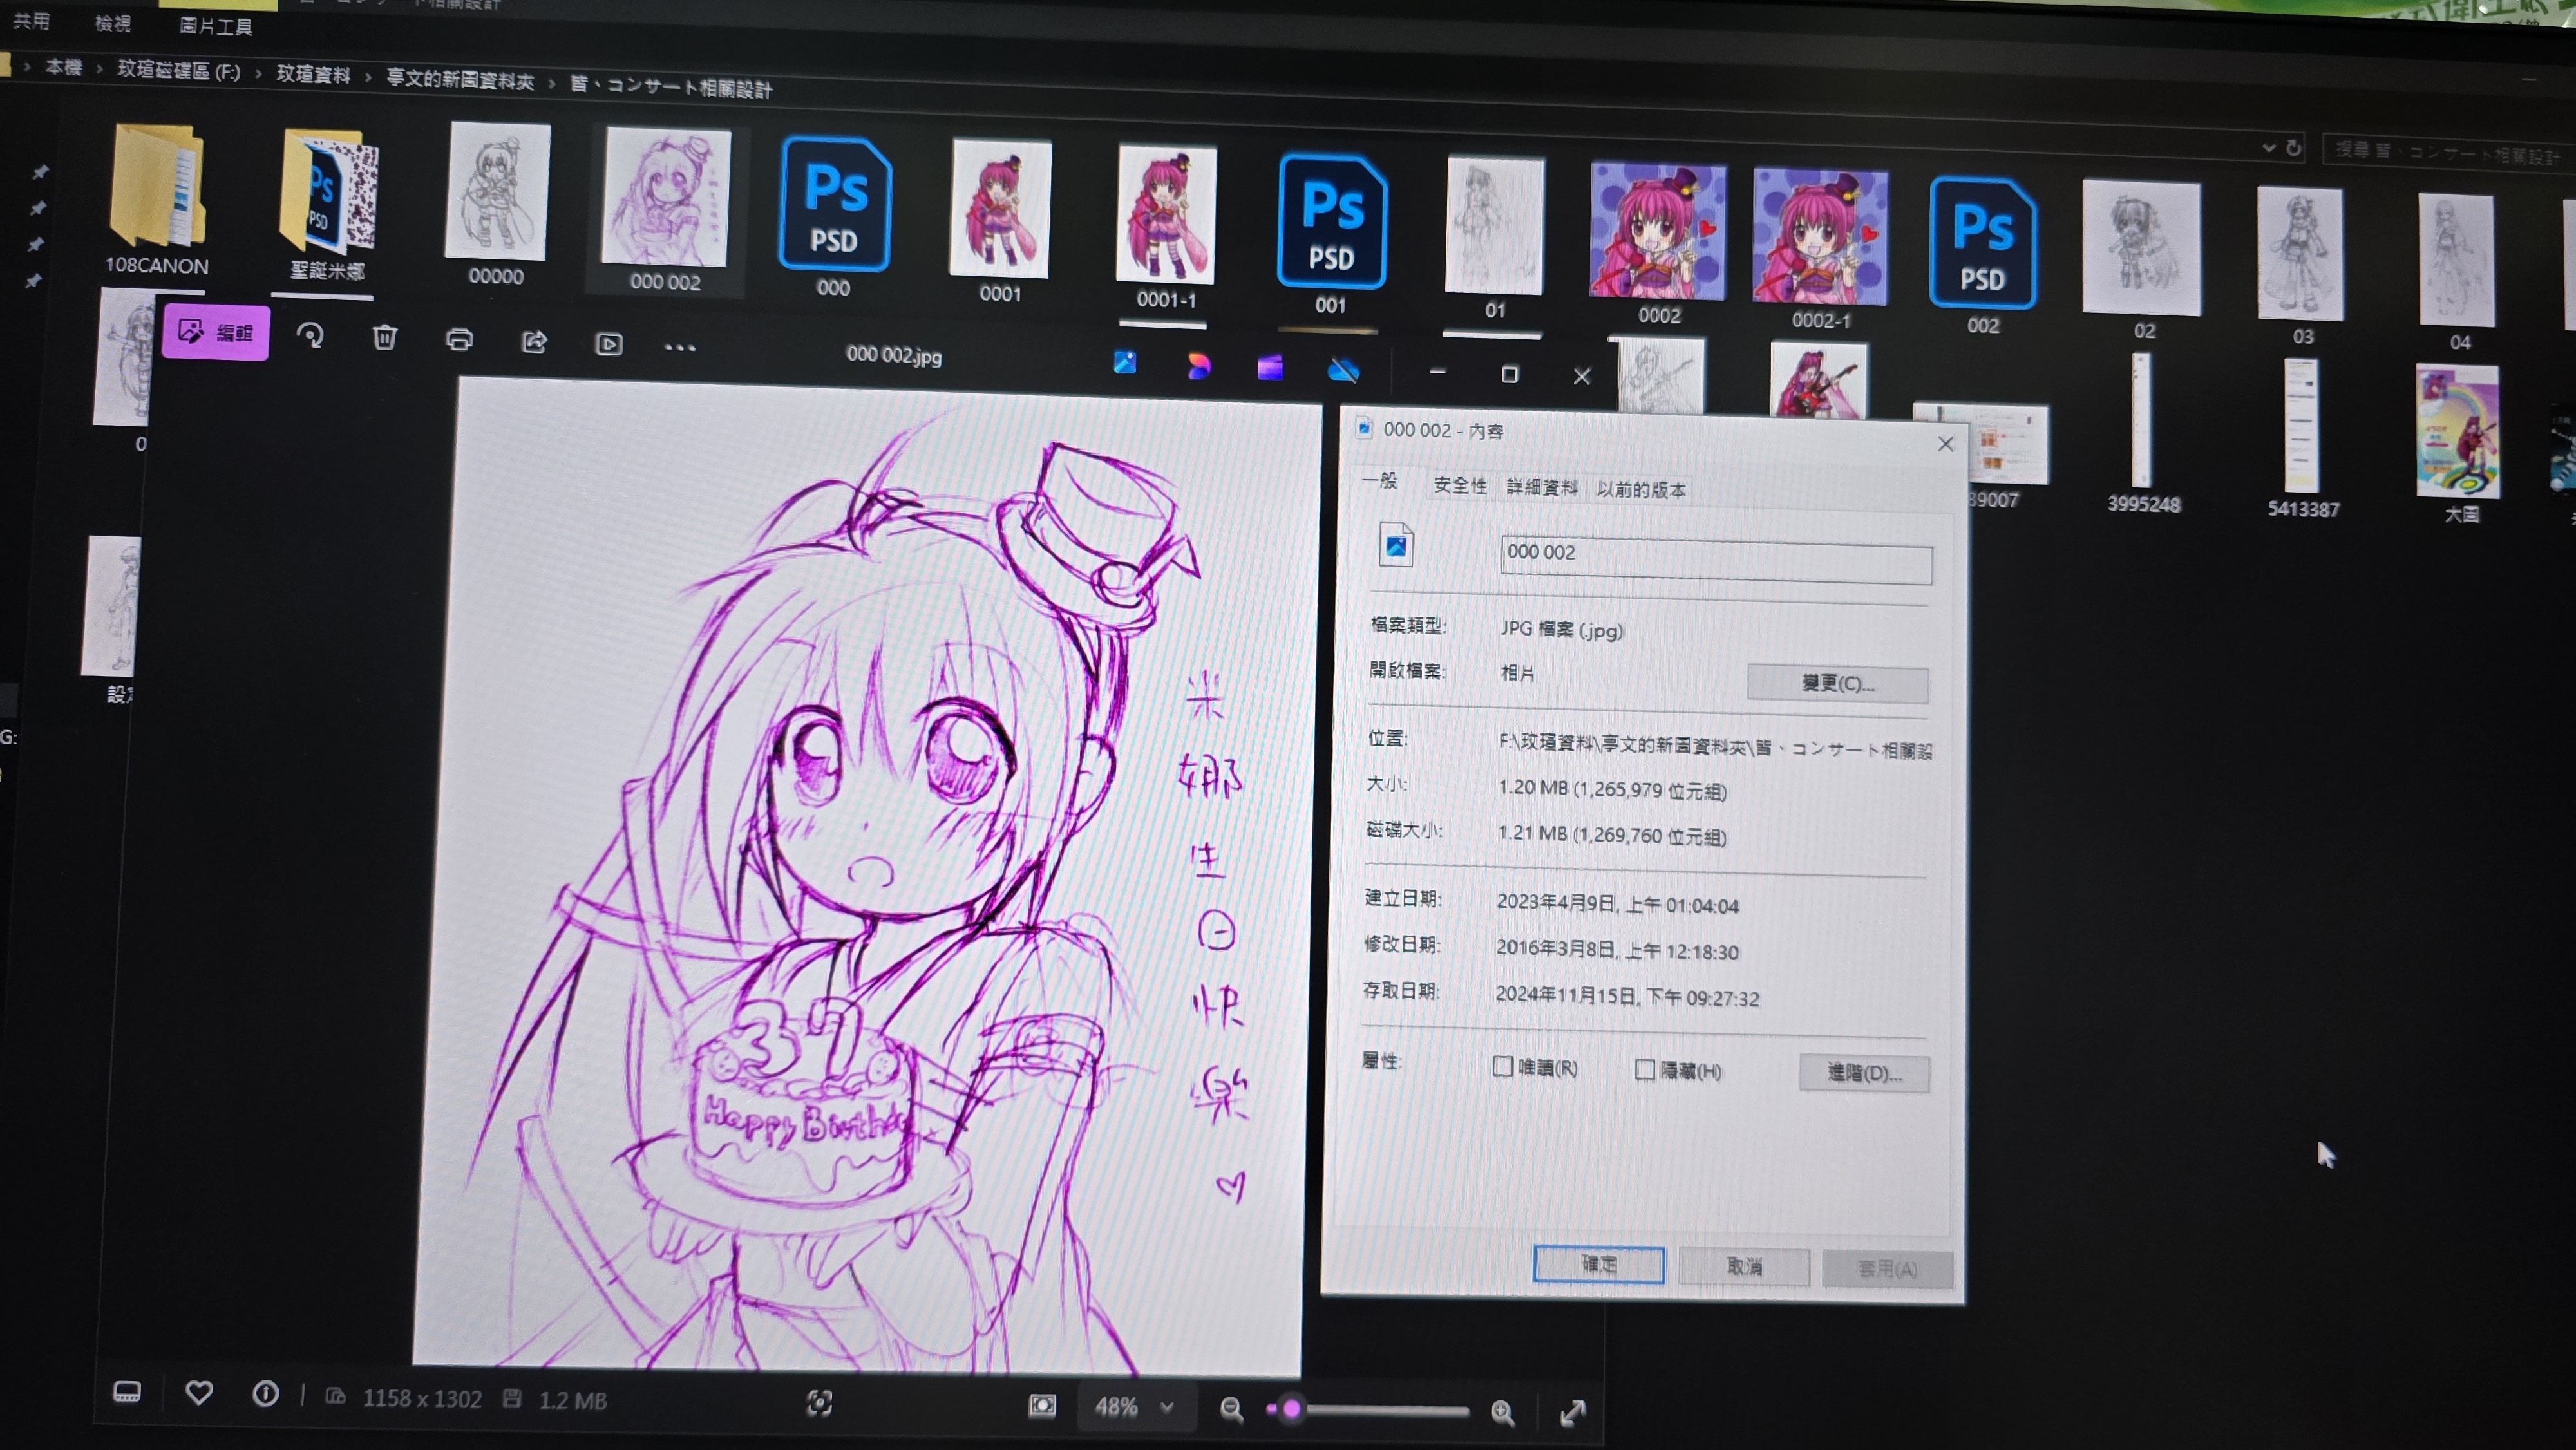Select the 00000 sketch thumbnail
Screen dimensions: 2576x1450
click(x=497, y=204)
